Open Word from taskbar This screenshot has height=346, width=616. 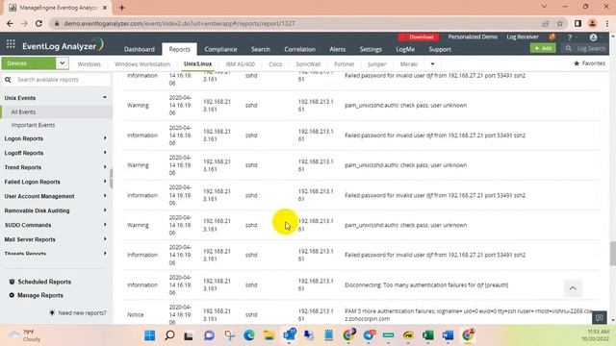448,335
